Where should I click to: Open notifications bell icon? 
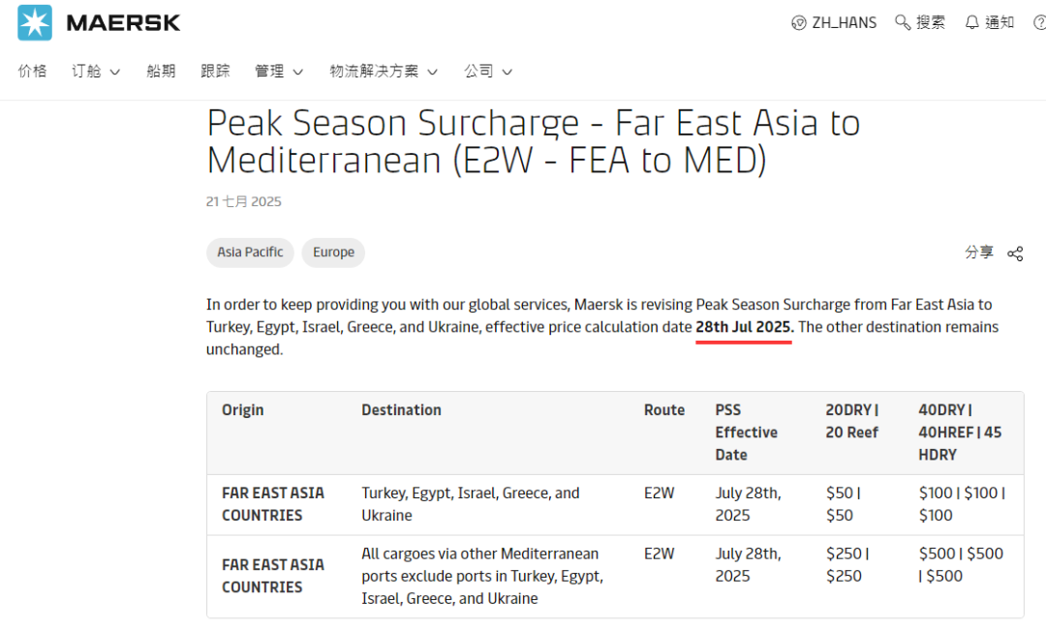[972, 22]
